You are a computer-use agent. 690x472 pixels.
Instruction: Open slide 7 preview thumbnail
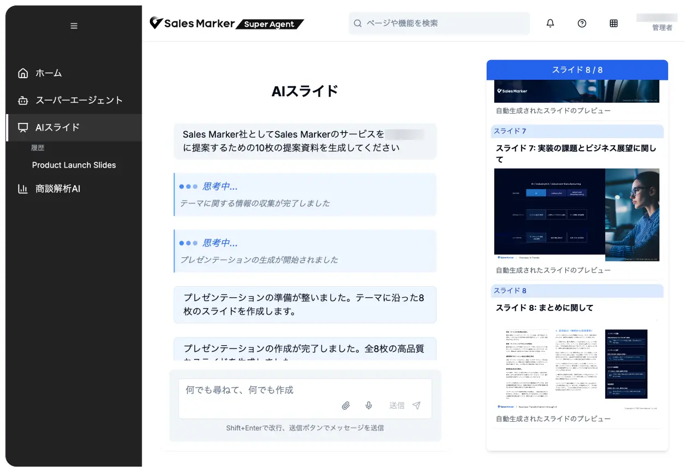pos(577,215)
